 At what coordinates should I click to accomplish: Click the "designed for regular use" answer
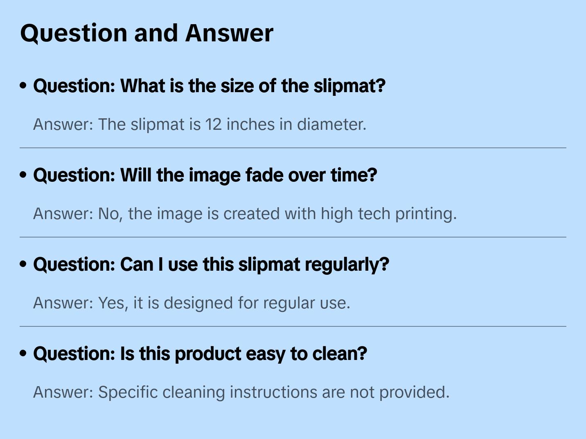pyautogui.click(x=192, y=303)
